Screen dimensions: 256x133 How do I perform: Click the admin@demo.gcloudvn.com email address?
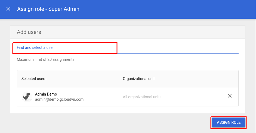coord(59,99)
